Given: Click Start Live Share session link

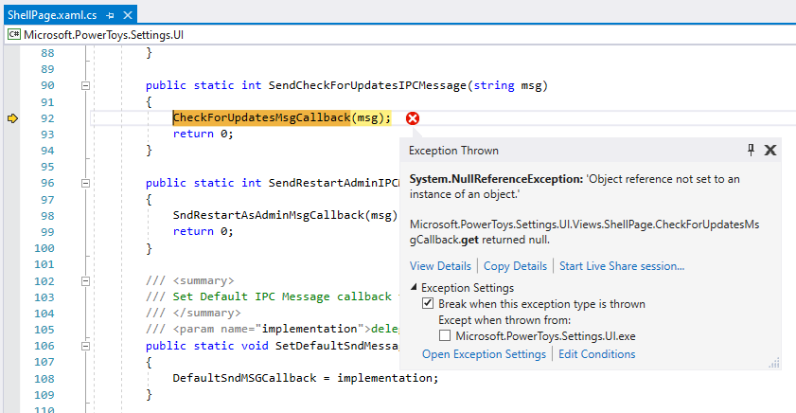Looking at the screenshot, I should pyautogui.click(x=622, y=266).
